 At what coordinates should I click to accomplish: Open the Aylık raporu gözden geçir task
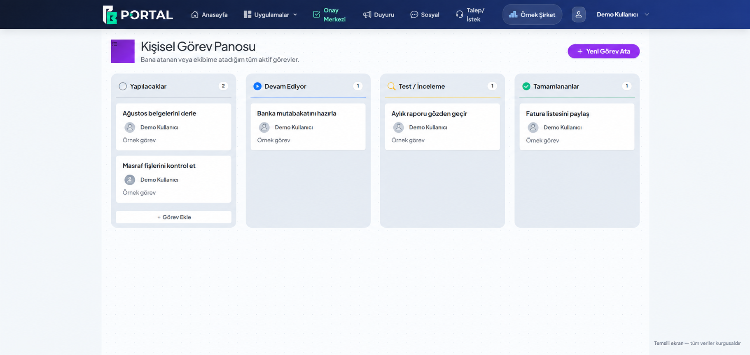[x=442, y=127]
